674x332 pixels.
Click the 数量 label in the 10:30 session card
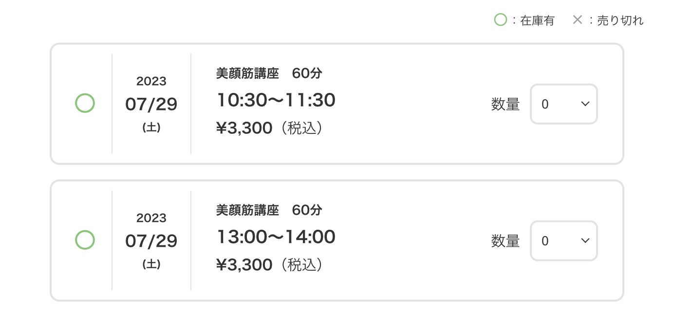pos(505,104)
